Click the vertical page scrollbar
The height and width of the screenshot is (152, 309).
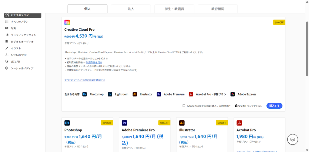(307, 48)
